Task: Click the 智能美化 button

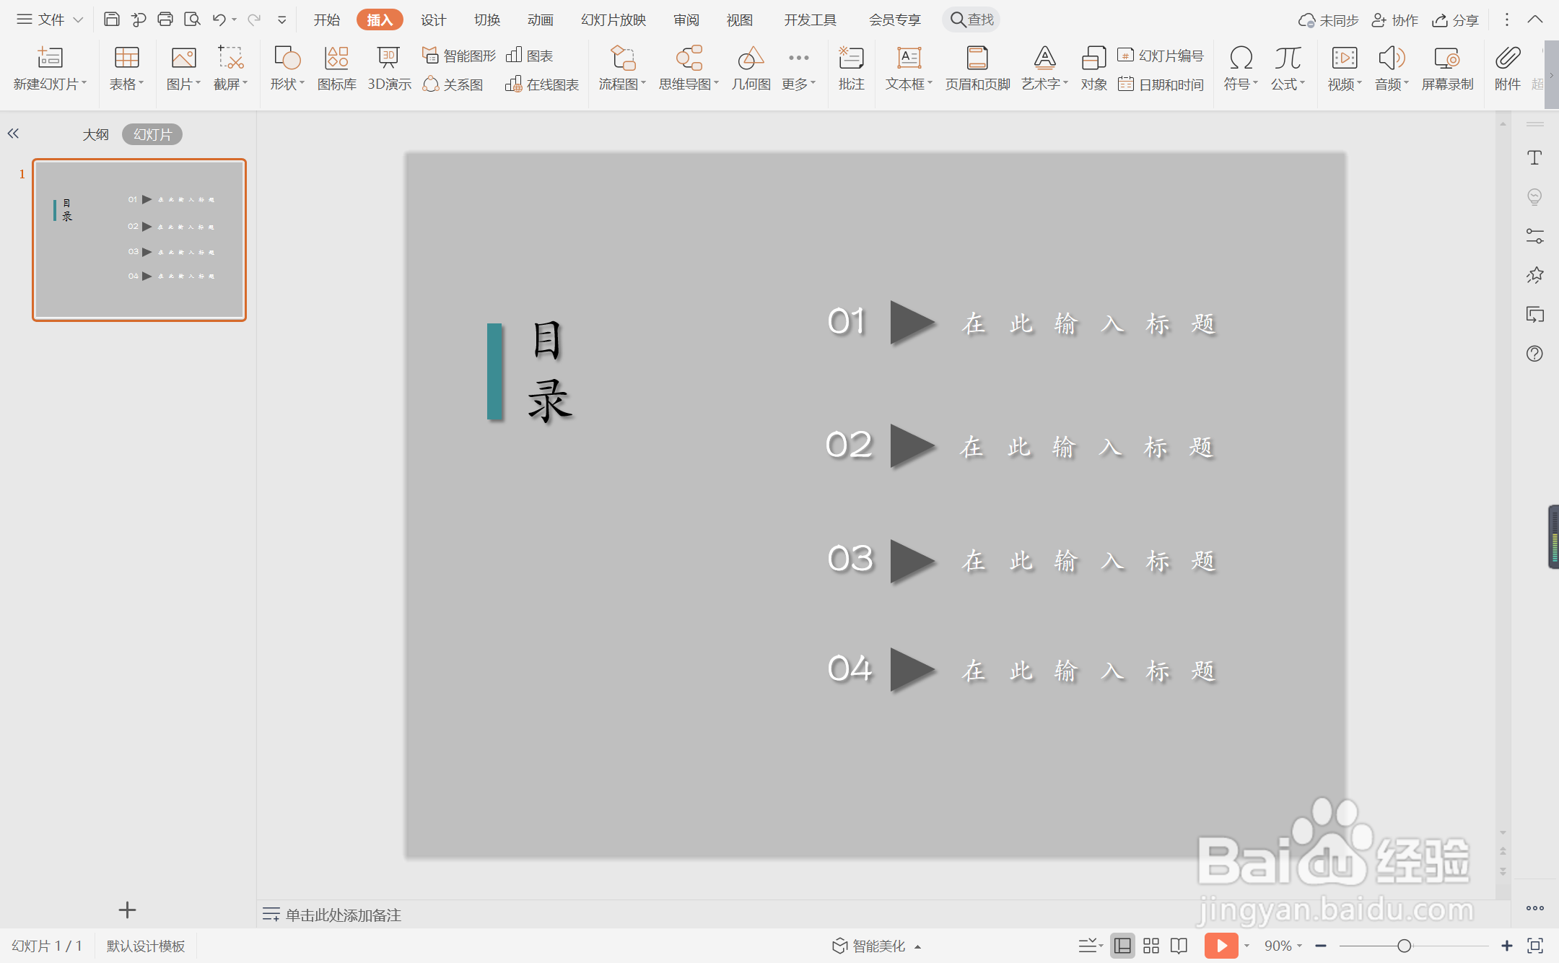Action: coord(877,946)
